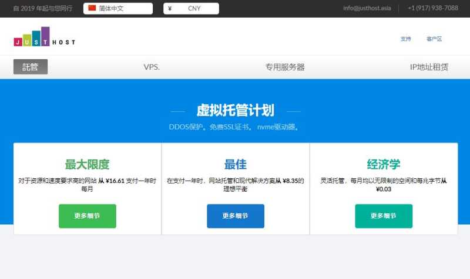Select the 託管 hosting tab
Viewport: 470px width, 279px height.
[31, 67]
